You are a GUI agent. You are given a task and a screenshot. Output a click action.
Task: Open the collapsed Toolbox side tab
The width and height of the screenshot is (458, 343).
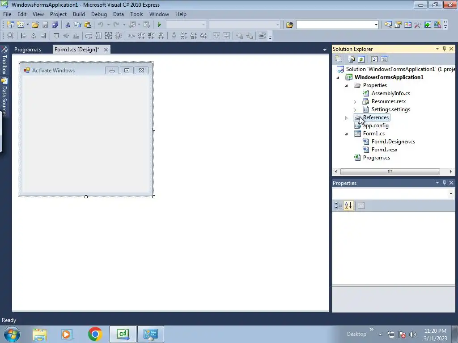click(4, 60)
